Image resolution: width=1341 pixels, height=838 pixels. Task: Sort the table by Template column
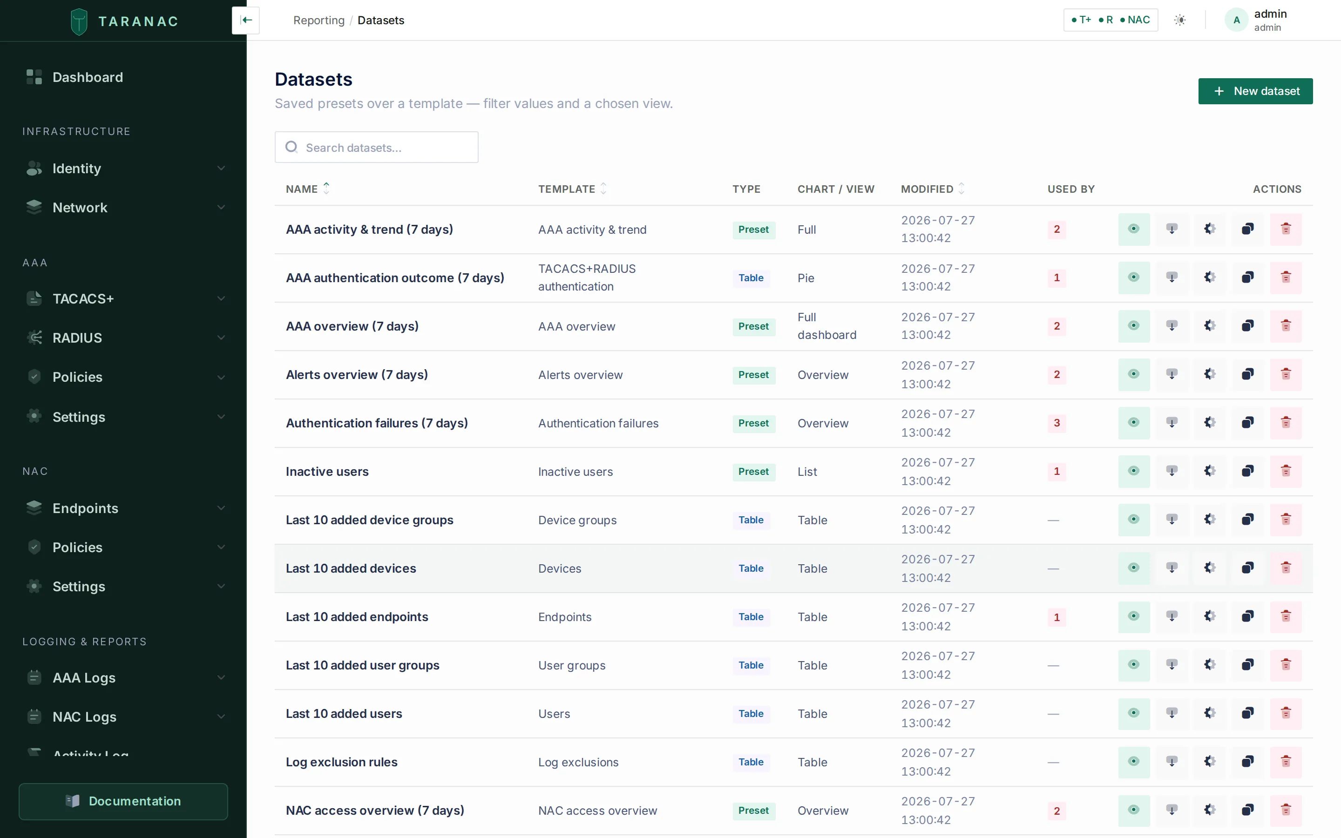coord(572,189)
